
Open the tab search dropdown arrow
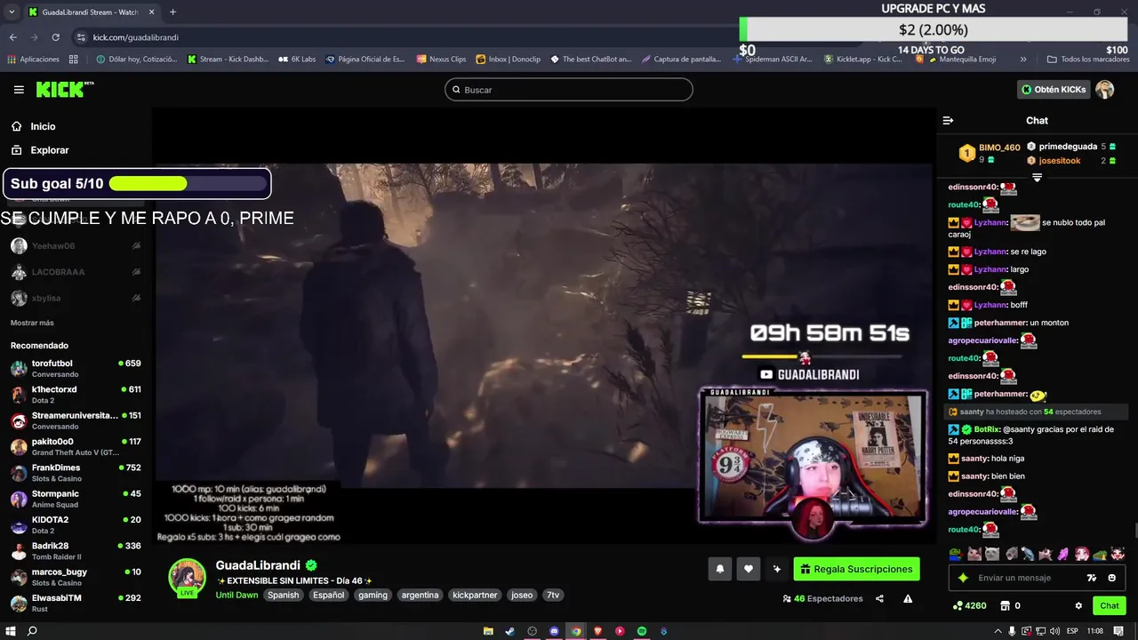click(11, 12)
